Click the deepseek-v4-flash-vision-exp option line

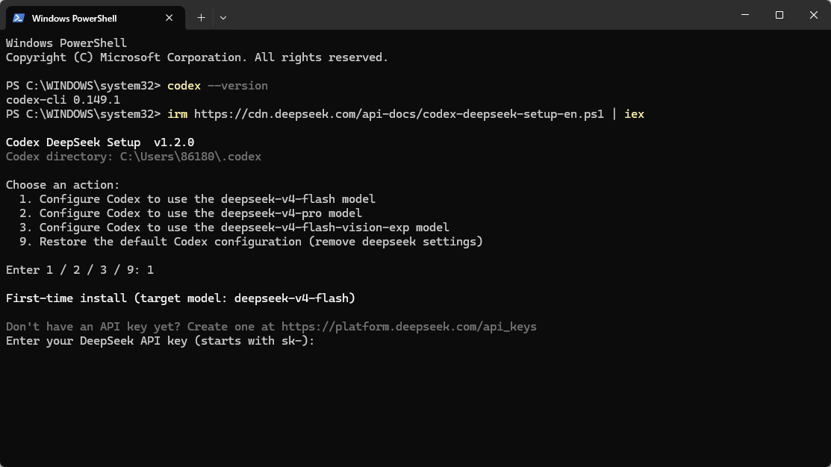tap(234, 228)
